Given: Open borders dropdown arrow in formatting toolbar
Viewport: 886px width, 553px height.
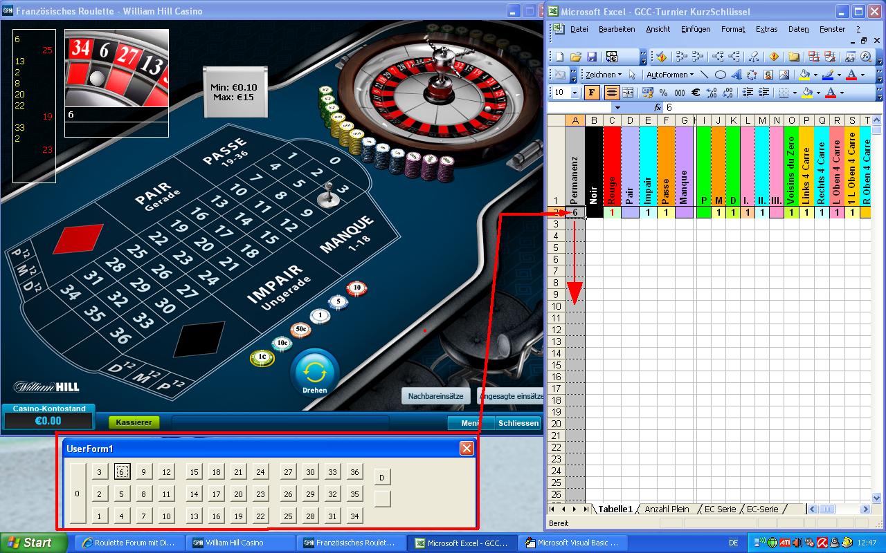Looking at the screenshot, I should pyautogui.click(x=795, y=93).
